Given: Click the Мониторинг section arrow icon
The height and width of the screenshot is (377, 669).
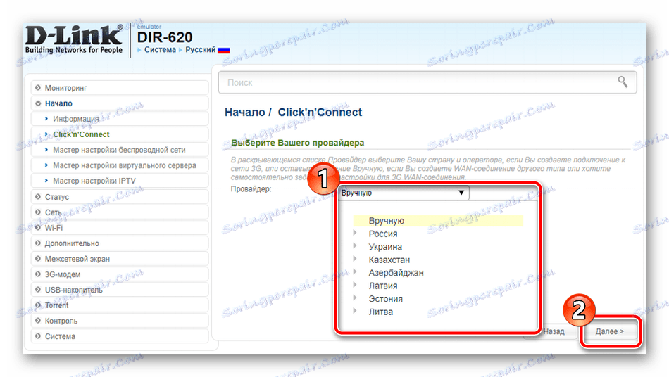Looking at the screenshot, I should pos(38,88).
